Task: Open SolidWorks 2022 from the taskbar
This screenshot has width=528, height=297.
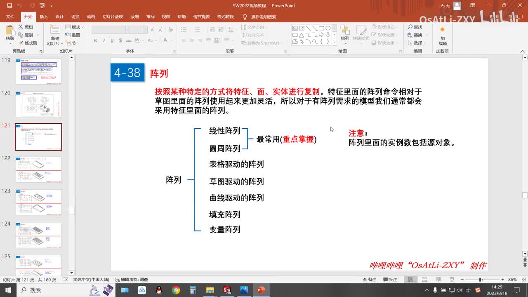Action: 227,290
